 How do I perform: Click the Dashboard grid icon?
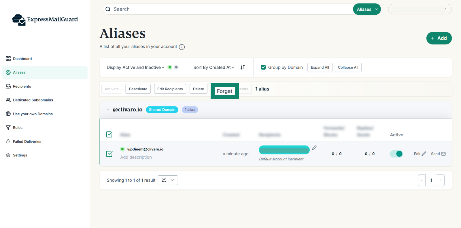coord(8,59)
